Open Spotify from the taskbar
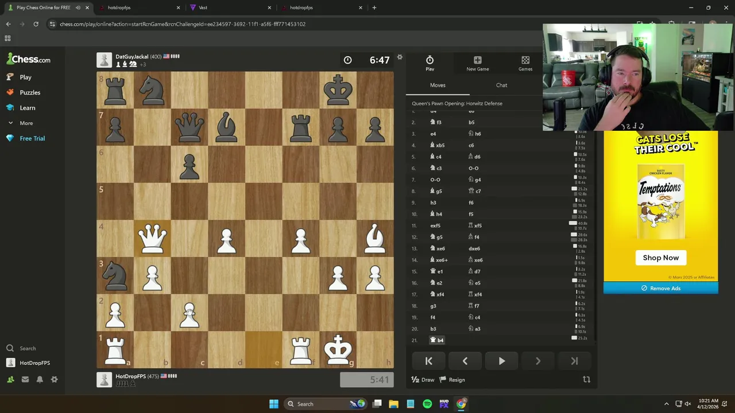This screenshot has height=413, width=735. [x=427, y=404]
